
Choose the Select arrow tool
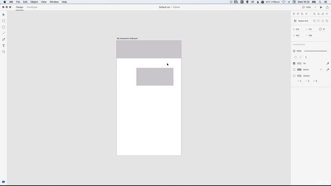click(x=4, y=15)
